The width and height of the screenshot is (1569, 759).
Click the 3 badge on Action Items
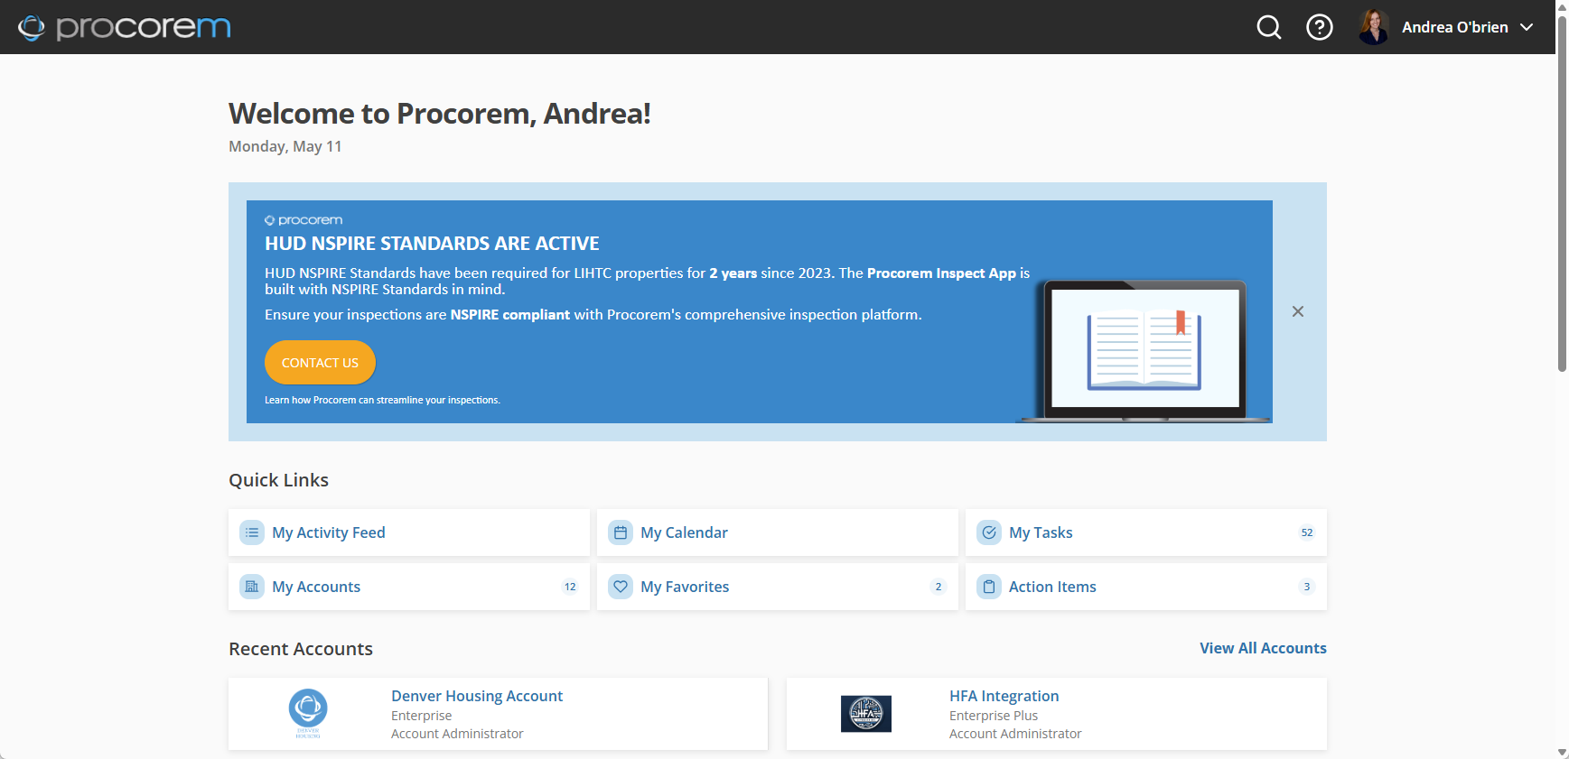click(1307, 587)
